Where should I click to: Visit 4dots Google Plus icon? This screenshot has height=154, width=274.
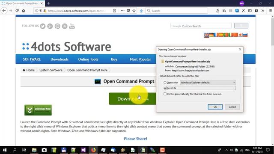50,26
